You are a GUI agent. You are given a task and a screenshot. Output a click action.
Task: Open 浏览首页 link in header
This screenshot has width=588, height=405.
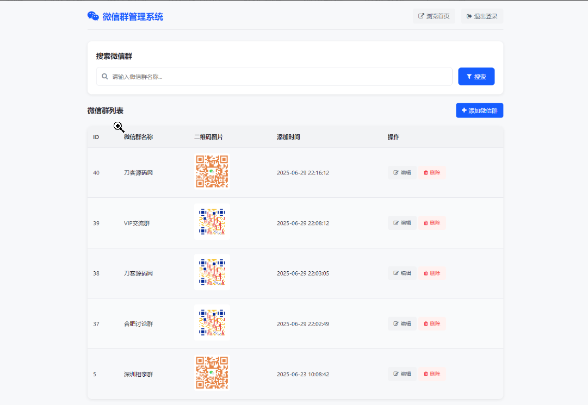click(434, 16)
